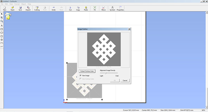Toggle the View Contour Lines checkbox
The height and width of the screenshot is (112, 208).
(x=81, y=79)
